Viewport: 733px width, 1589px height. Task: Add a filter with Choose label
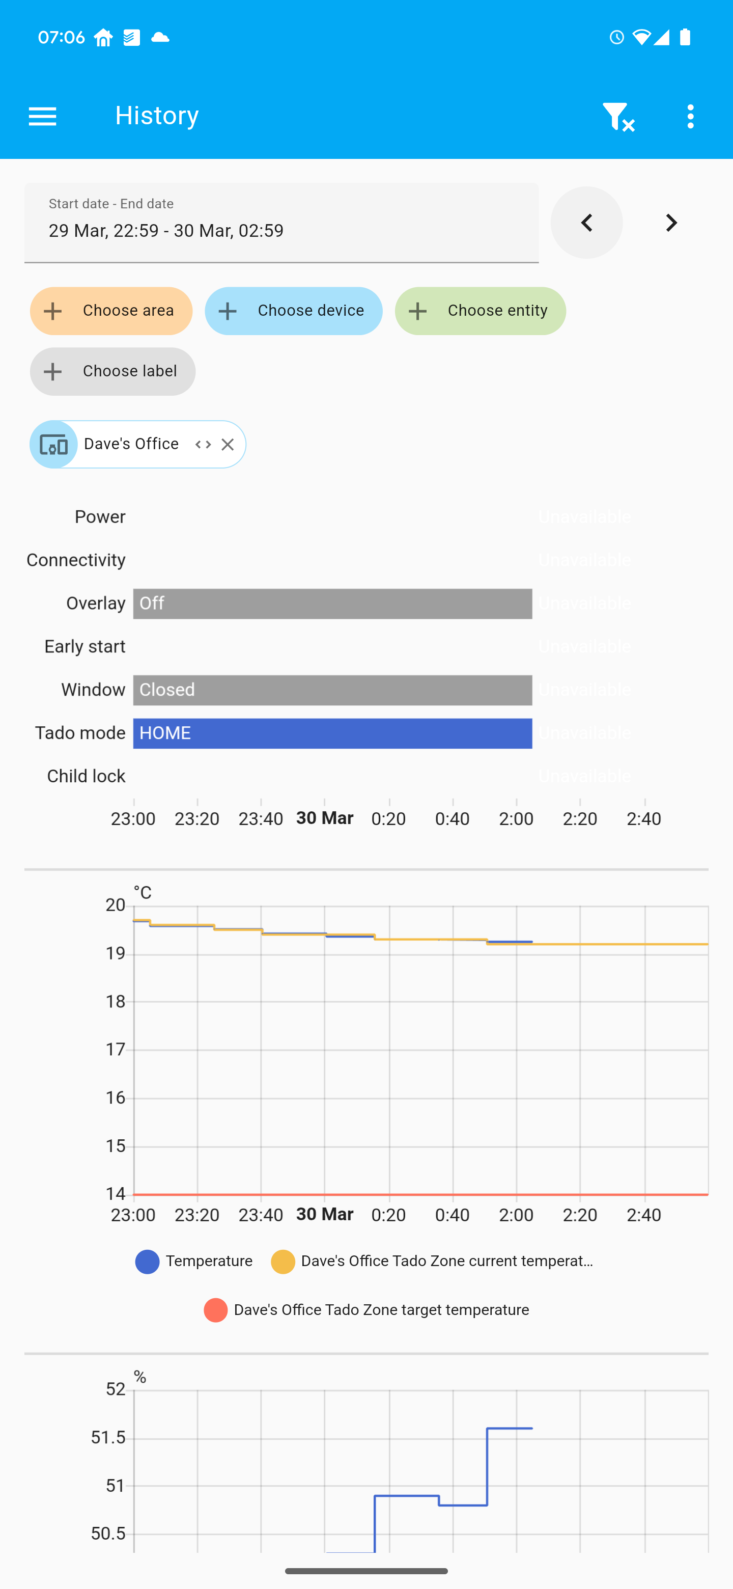(112, 371)
